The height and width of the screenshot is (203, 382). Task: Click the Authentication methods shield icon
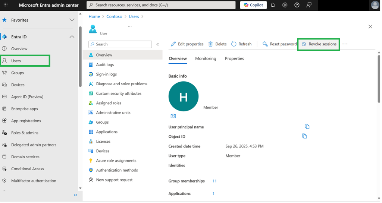pyautogui.click(x=91, y=170)
